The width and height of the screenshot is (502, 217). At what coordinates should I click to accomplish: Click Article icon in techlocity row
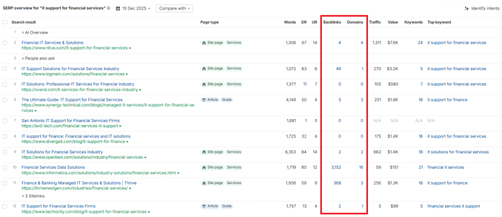(204, 206)
